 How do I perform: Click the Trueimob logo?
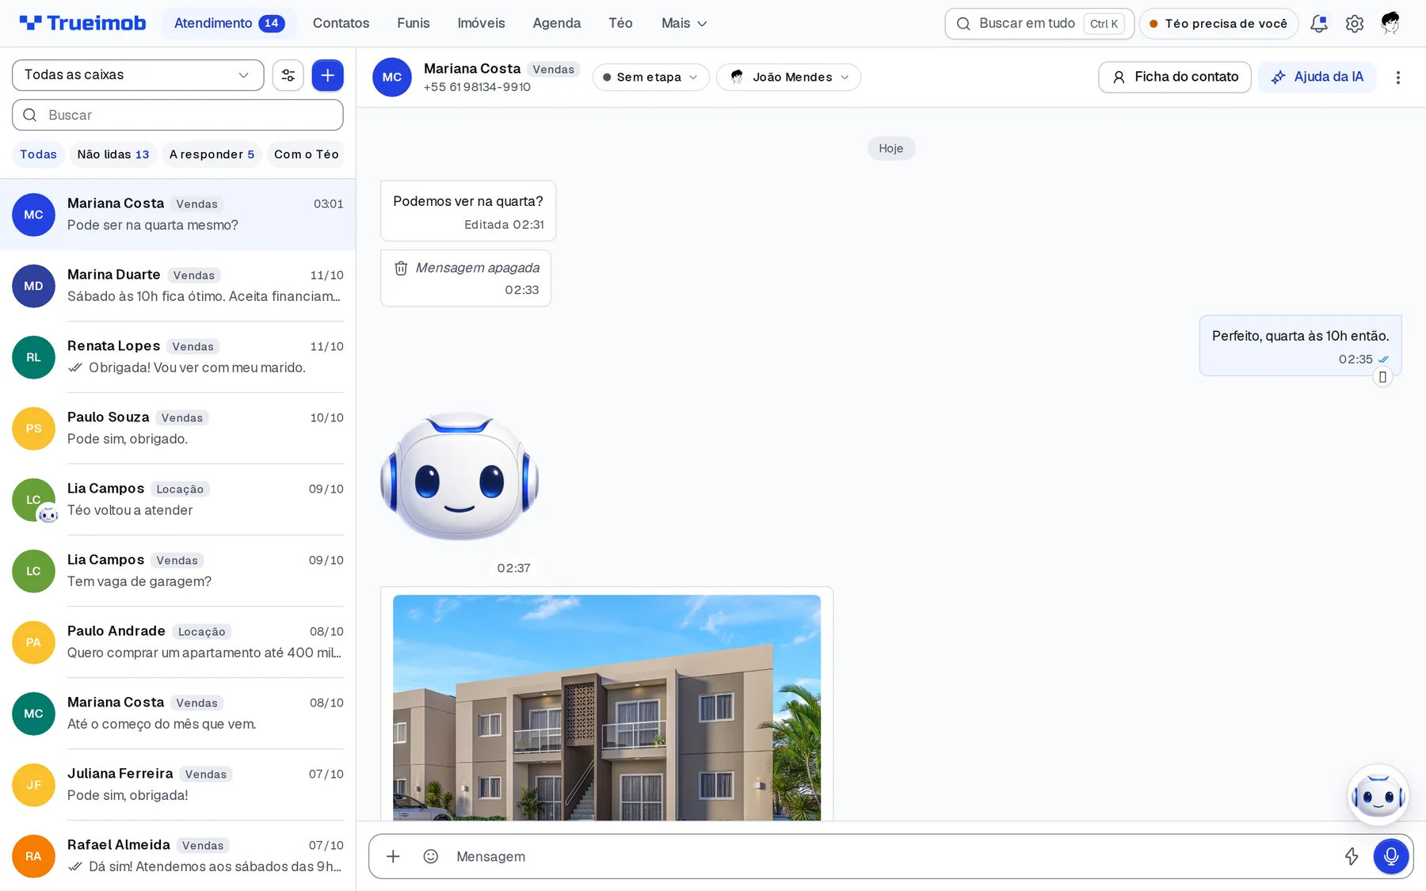(83, 23)
